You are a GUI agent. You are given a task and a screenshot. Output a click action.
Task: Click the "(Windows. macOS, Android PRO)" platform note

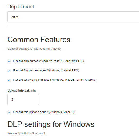coord(61,61)
